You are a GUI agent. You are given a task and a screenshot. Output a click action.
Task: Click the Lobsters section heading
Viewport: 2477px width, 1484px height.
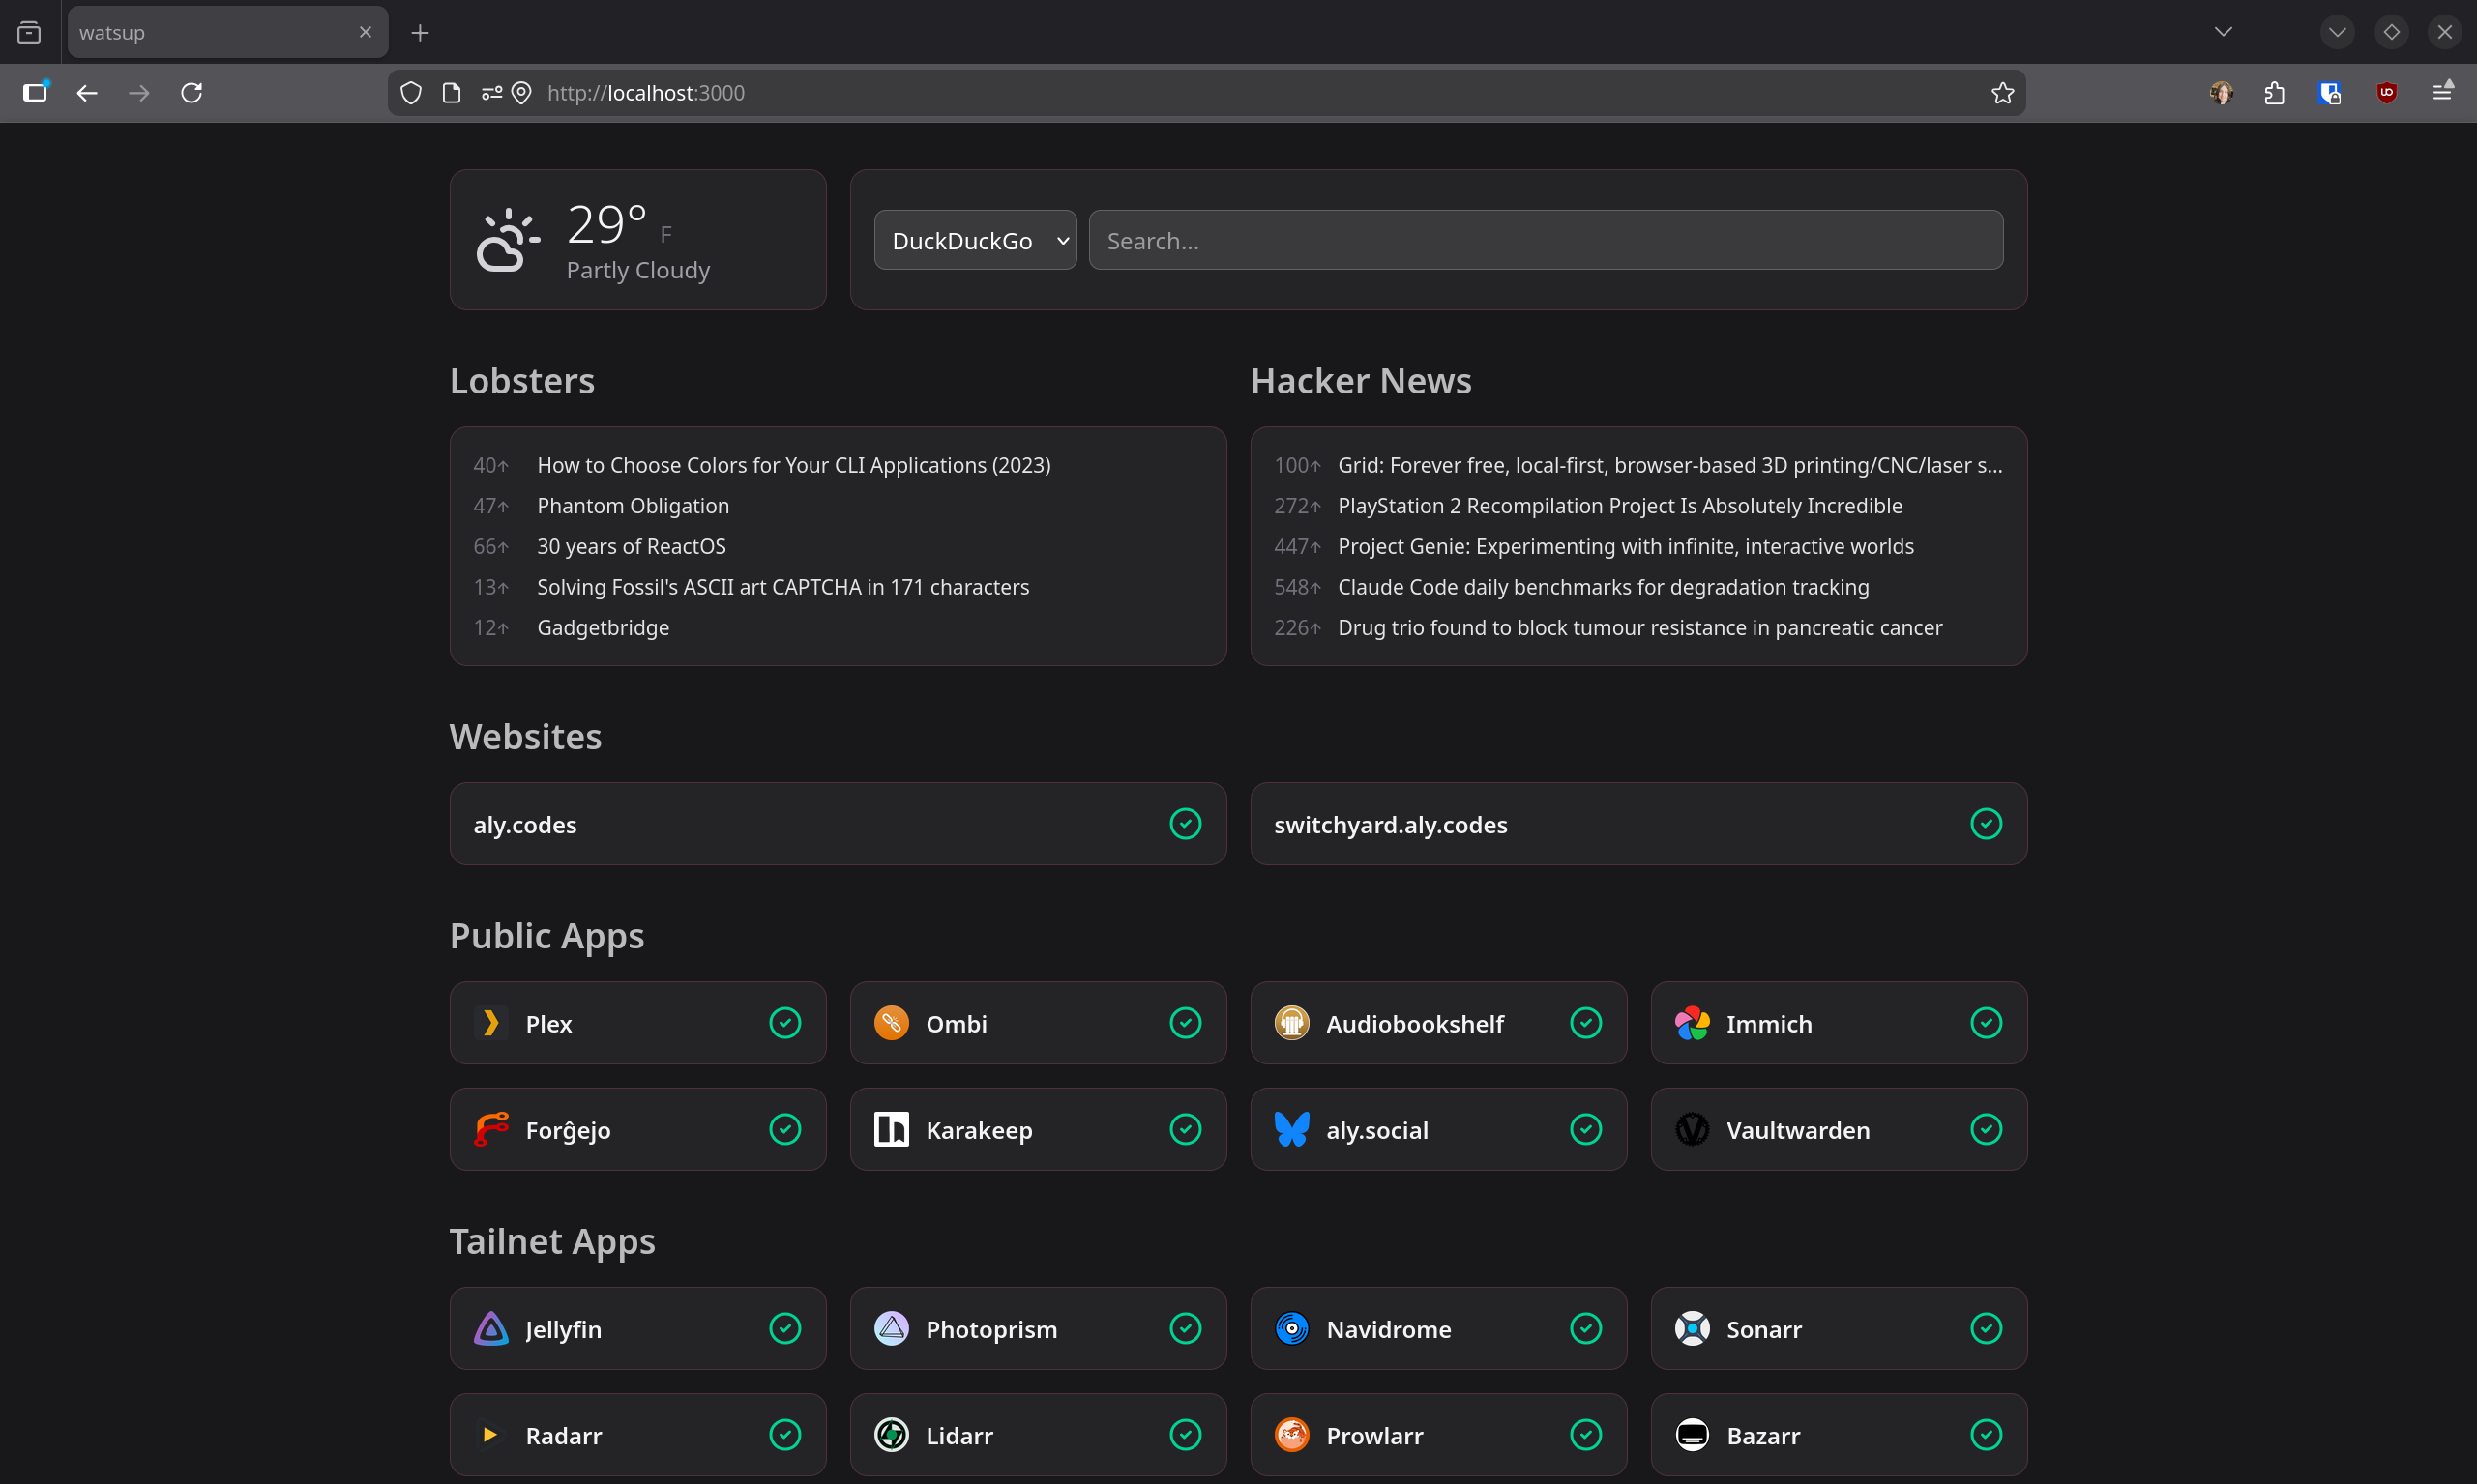[x=522, y=381]
